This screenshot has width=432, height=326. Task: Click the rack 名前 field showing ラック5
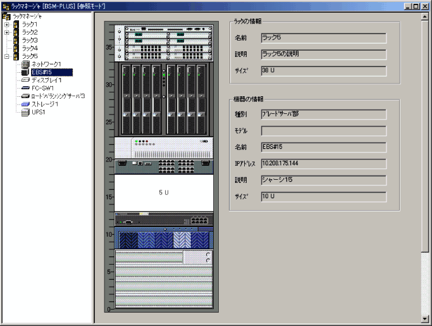point(323,39)
